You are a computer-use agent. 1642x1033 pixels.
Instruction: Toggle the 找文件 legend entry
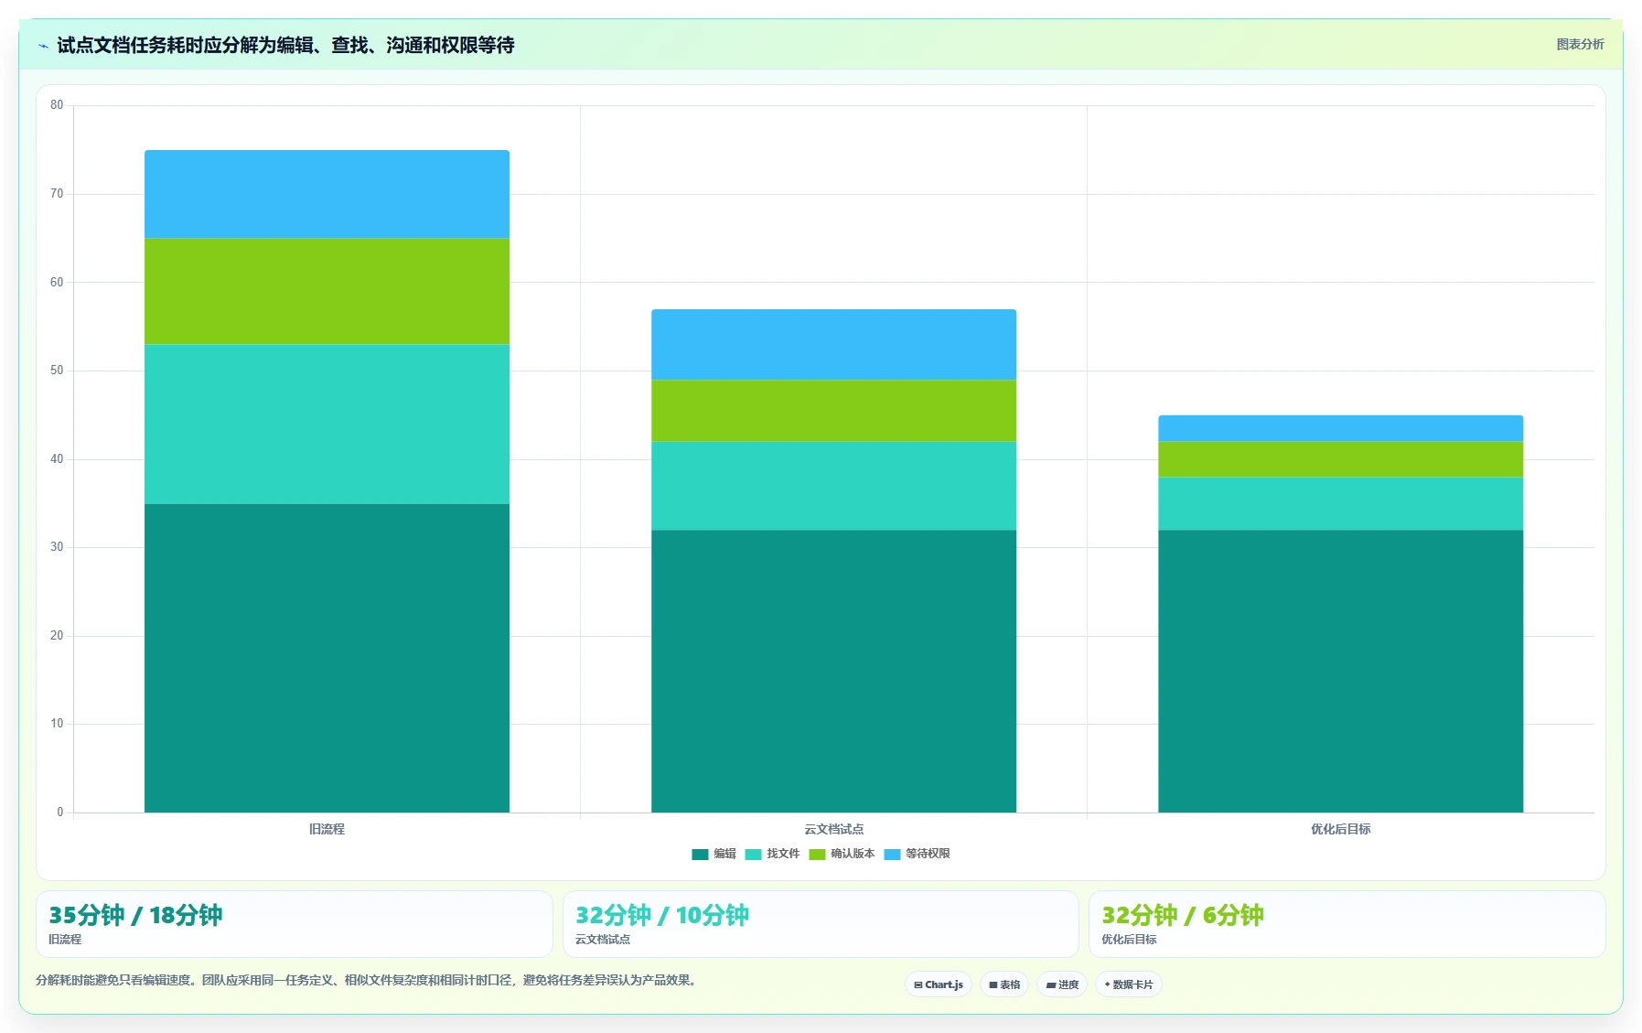(772, 854)
